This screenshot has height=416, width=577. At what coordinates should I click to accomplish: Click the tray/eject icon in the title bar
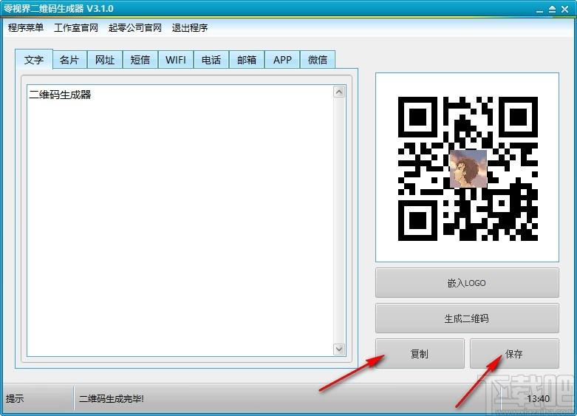point(552,10)
